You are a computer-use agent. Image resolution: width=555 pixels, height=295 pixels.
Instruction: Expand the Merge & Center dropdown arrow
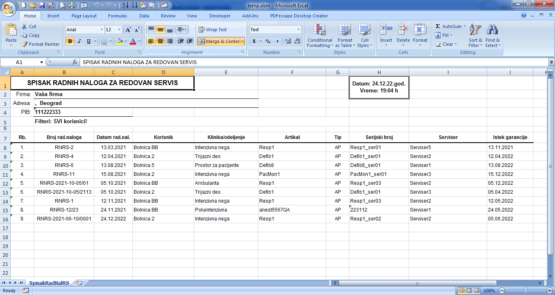tap(243, 41)
